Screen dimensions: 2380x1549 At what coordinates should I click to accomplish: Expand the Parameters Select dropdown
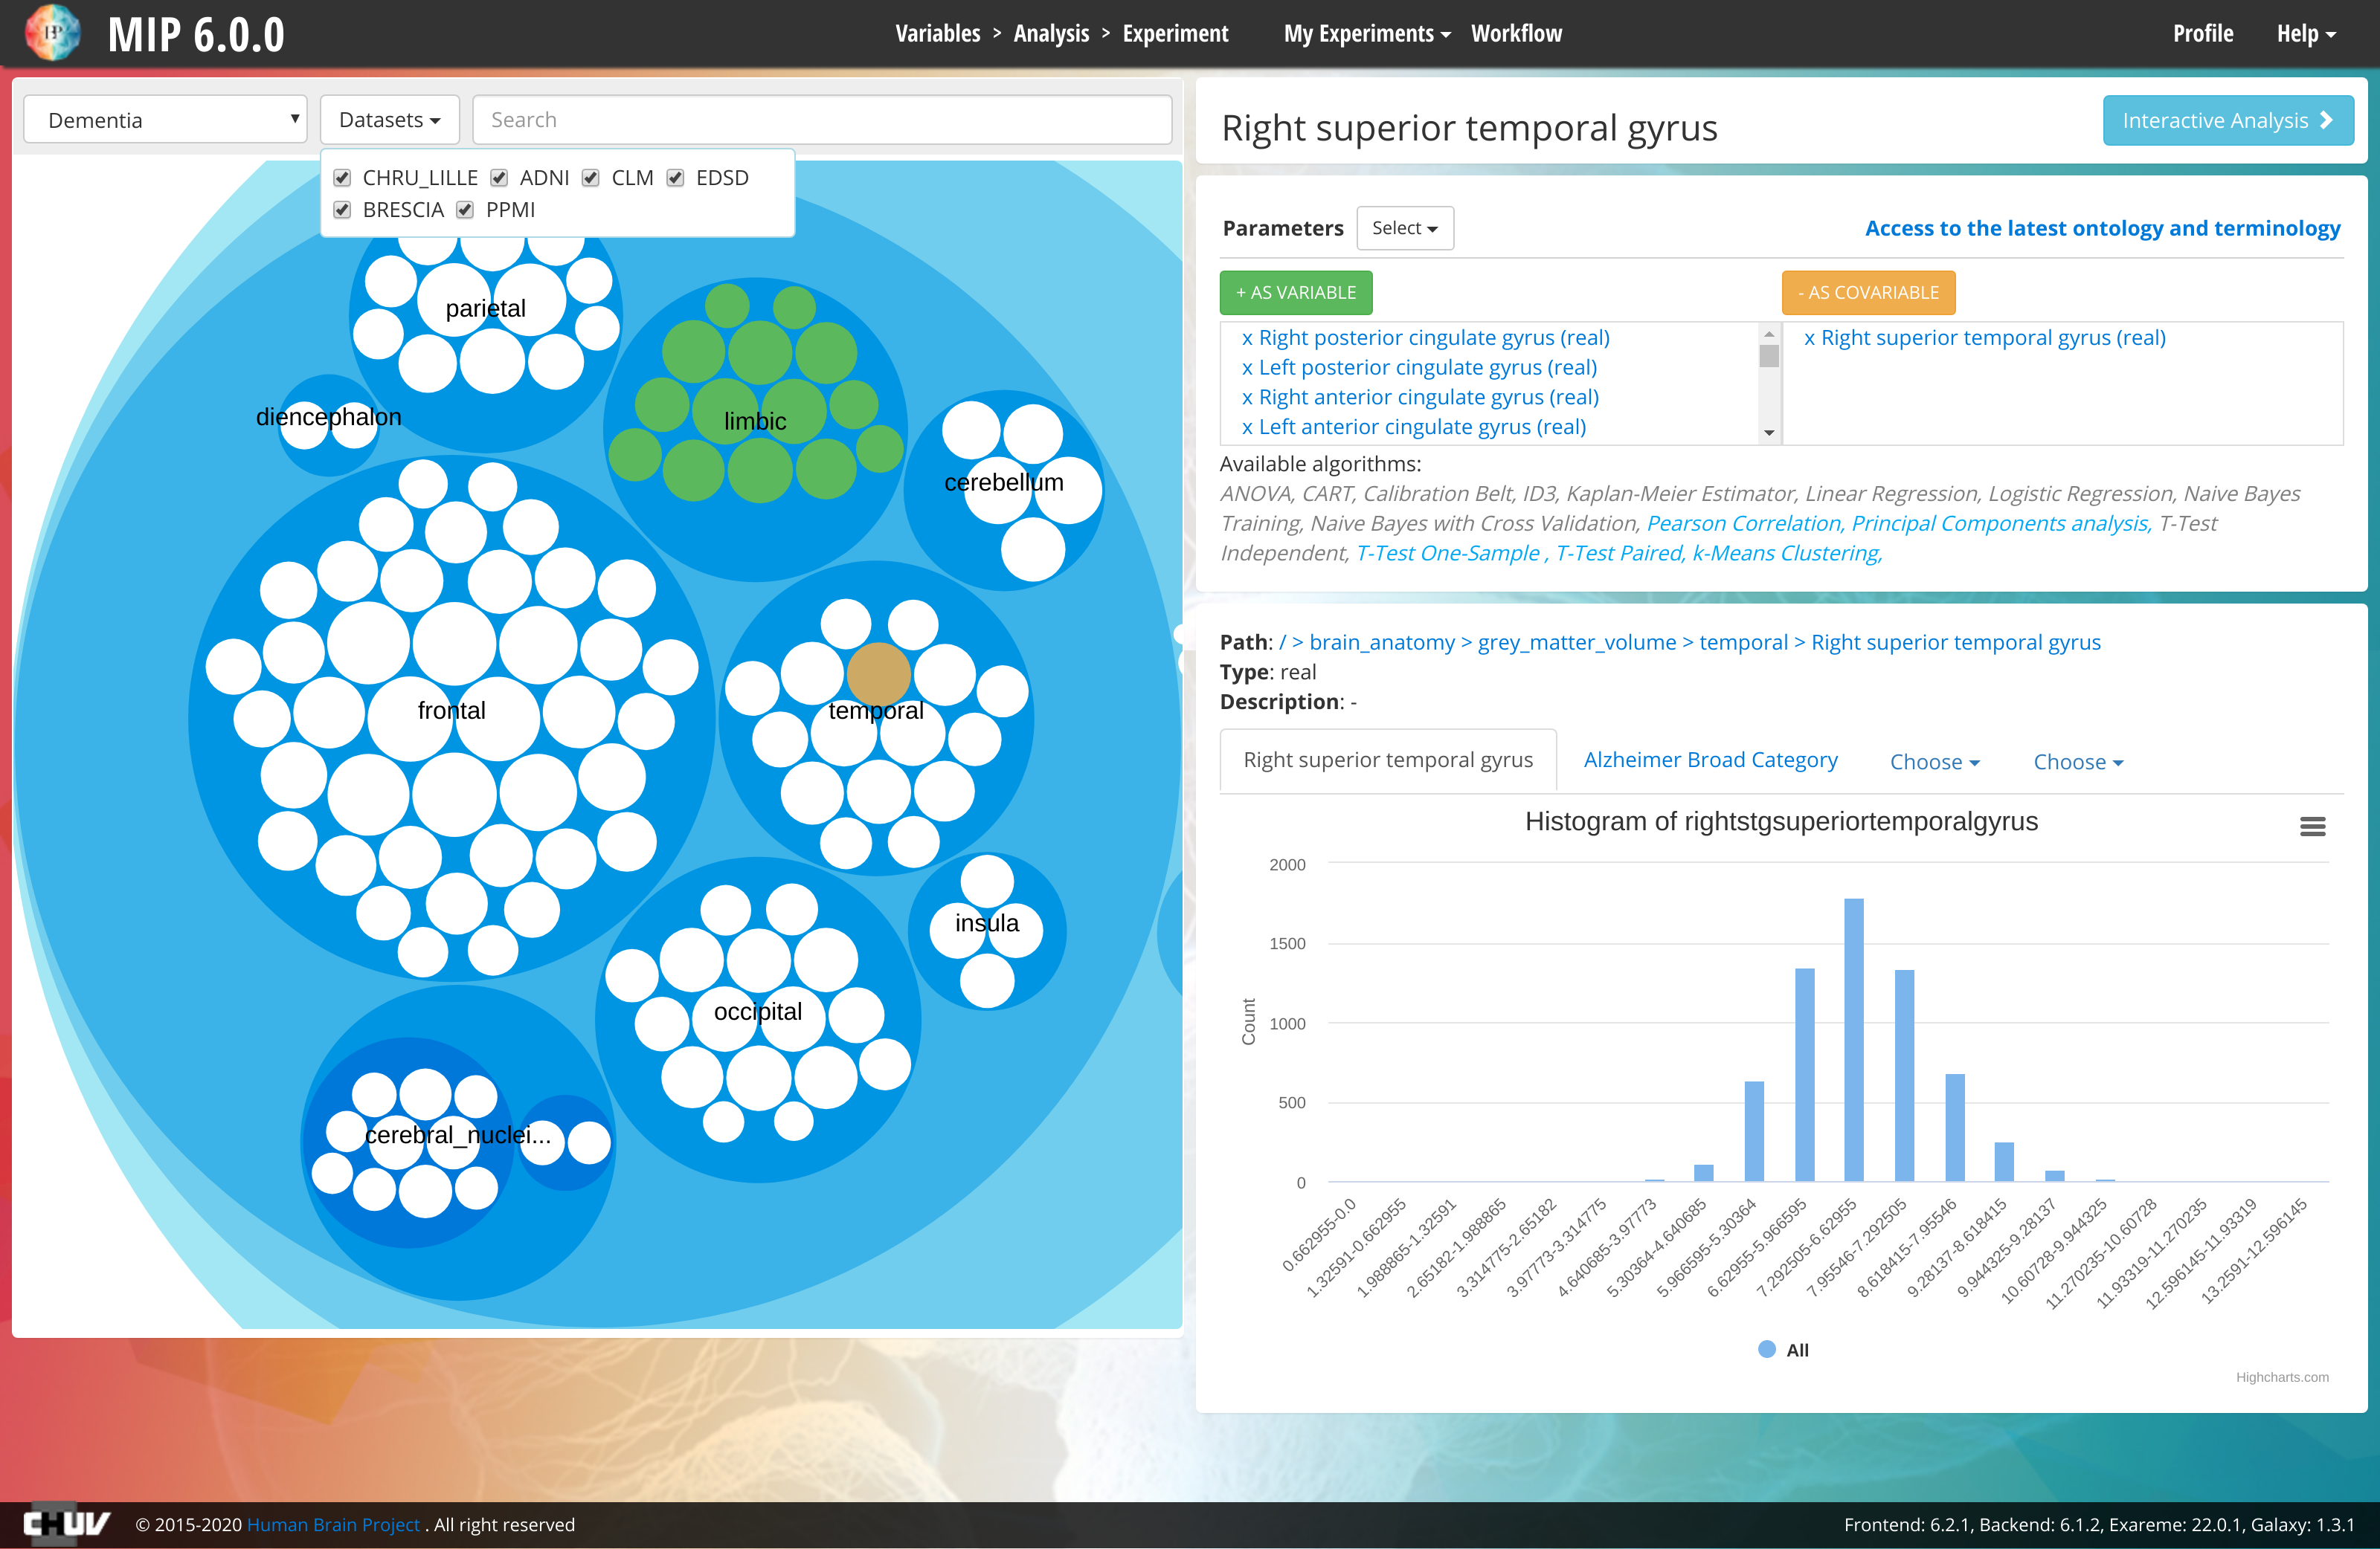1404,228
